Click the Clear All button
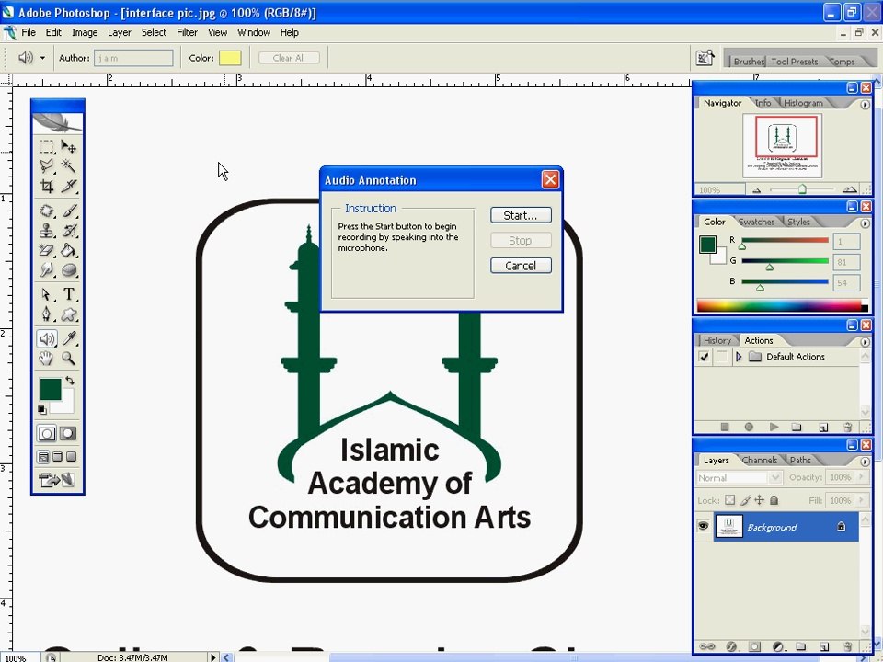 point(289,58)
